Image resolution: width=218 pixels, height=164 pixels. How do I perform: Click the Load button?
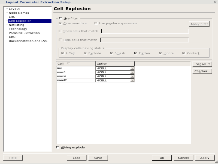[x=76, y=158]
